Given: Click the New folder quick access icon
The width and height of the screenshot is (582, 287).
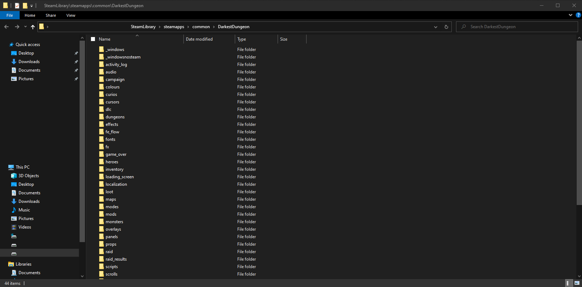Looking at the screenshot, I should point(25,6).
